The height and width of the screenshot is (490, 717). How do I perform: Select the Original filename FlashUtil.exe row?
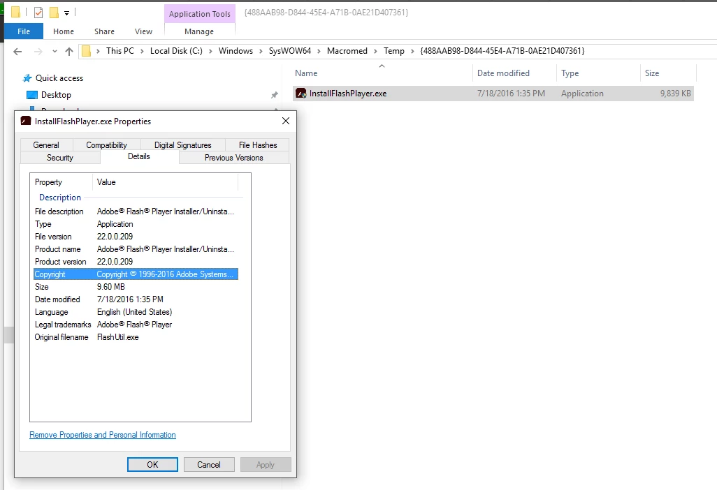[x=136, y=337]
